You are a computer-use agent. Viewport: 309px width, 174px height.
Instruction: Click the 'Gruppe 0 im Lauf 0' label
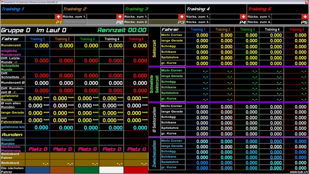pyautogui.click(x=34, y=30)
